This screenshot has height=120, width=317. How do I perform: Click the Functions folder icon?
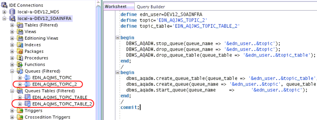(x=20, y=65)
